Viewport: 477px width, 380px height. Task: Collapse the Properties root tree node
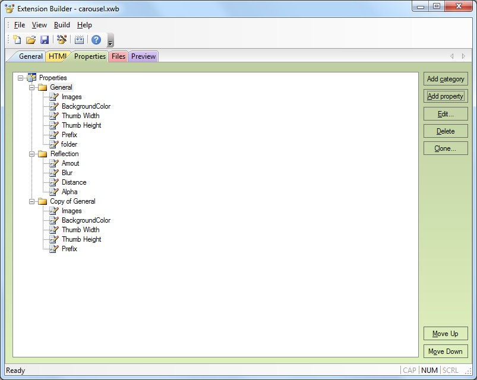click(20, 78)
